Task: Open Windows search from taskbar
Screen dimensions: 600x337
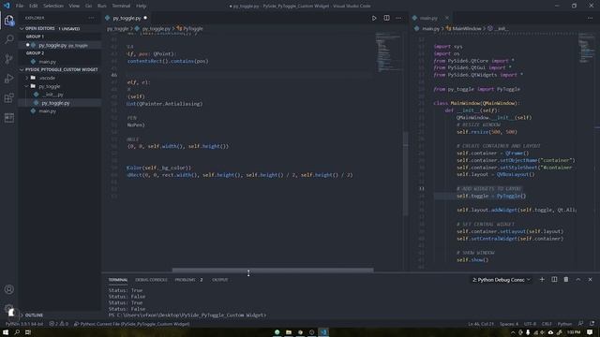Action: tap(17, 332)
